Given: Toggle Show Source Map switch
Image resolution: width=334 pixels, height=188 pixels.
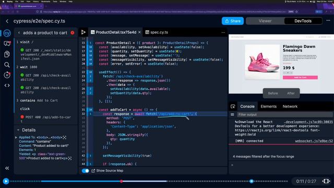Looking at the screenshot, I should (85, 171).
